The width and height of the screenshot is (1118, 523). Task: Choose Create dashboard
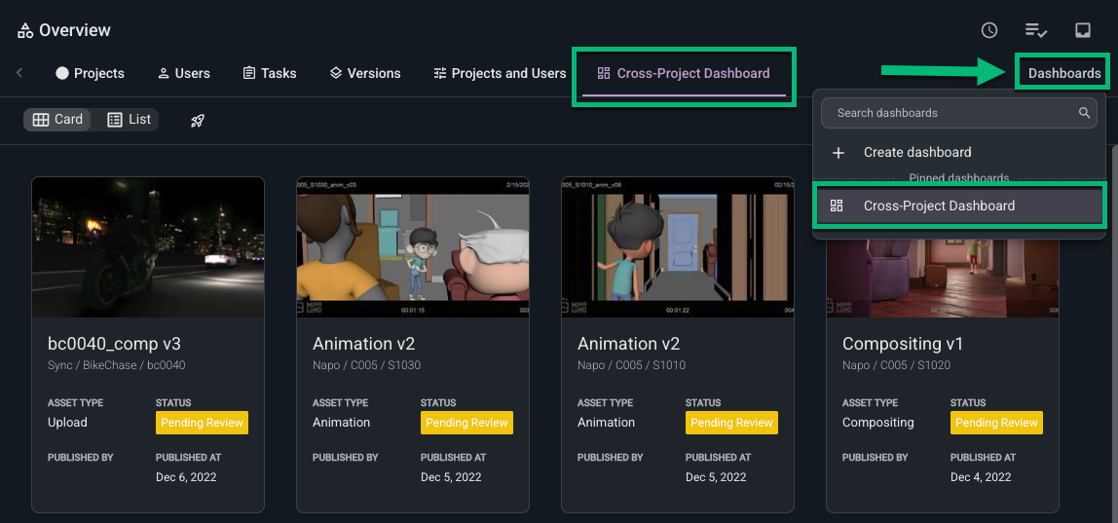pos(959,153)
